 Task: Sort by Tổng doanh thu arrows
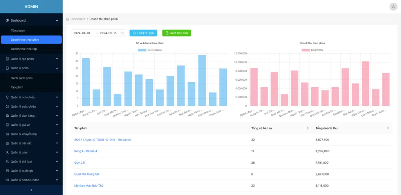pyautogui.click(x=388, y=128)
